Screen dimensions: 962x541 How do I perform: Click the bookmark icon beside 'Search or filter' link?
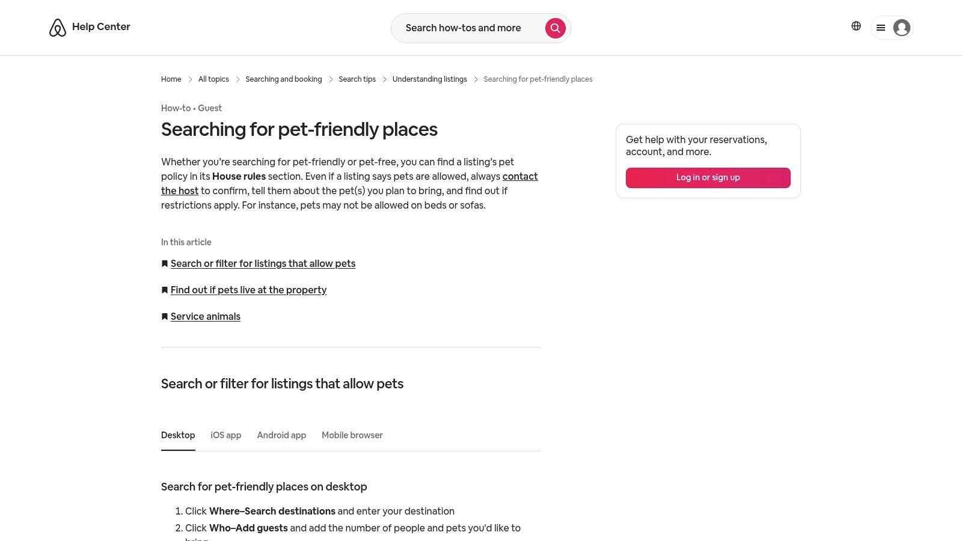tap(164, 263)
